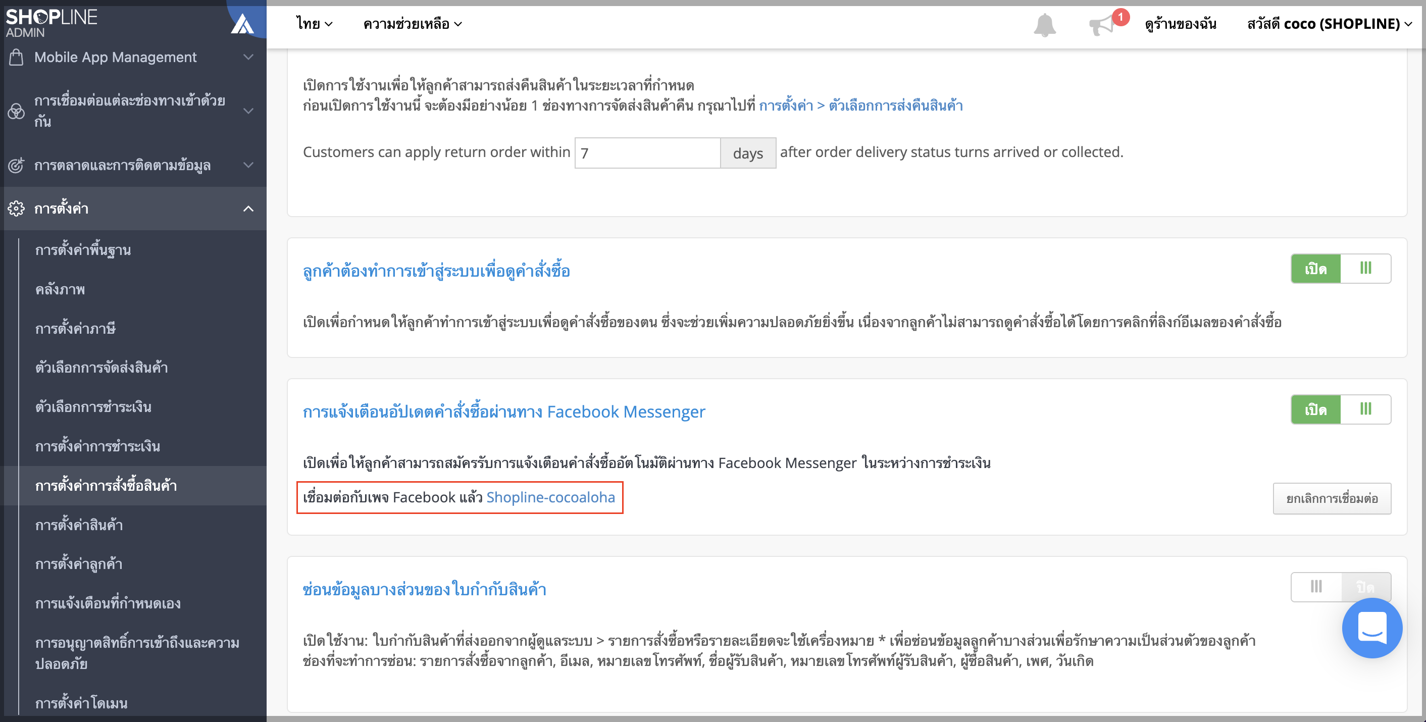Click the red notification badge showing 1

1121,17
